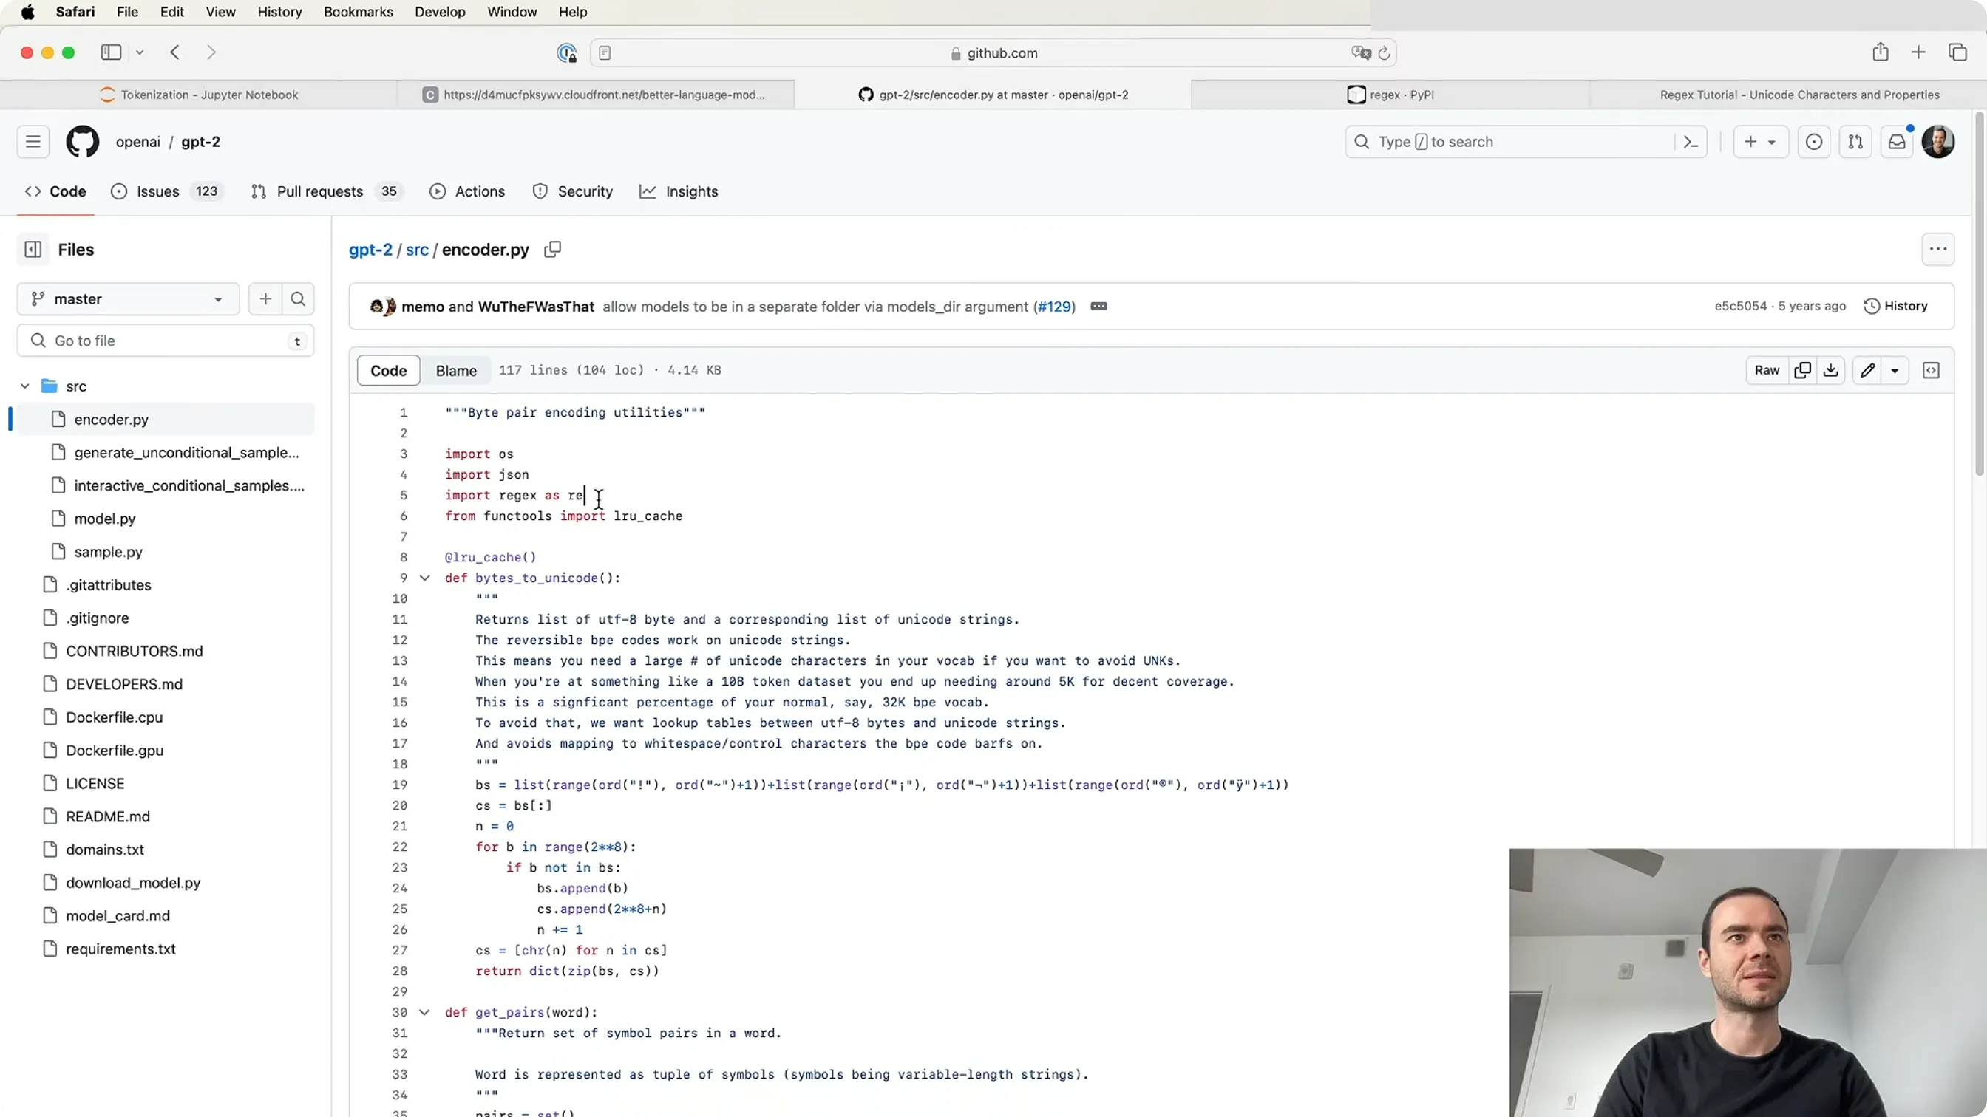Show the full commit message ellipsis

pos(1099,307)
